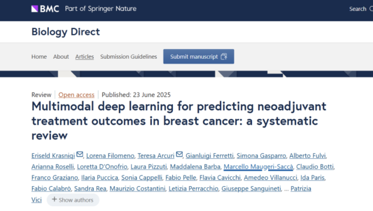373x211 pixels.
Task: Click the email envelope icon beside Eriseld Krasniqi
Action: tap(79, 154)
